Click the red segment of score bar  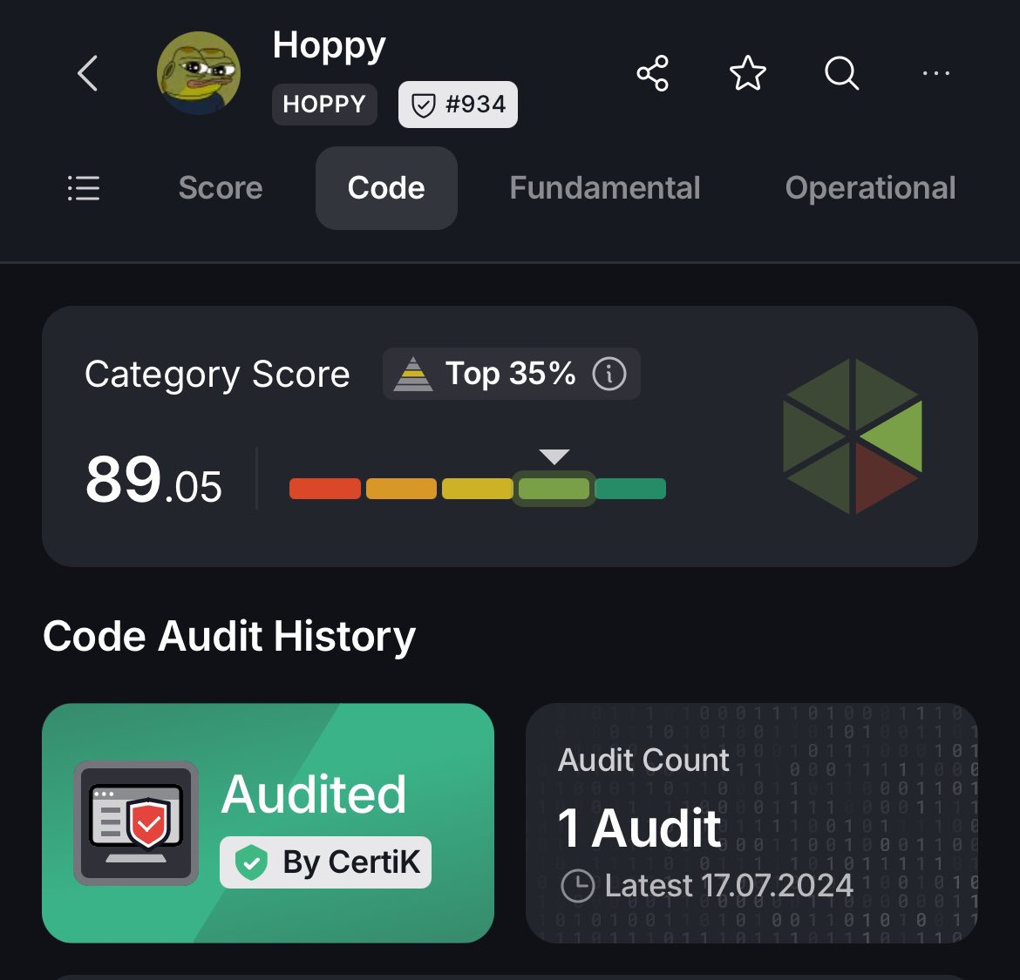pos(325,489)
